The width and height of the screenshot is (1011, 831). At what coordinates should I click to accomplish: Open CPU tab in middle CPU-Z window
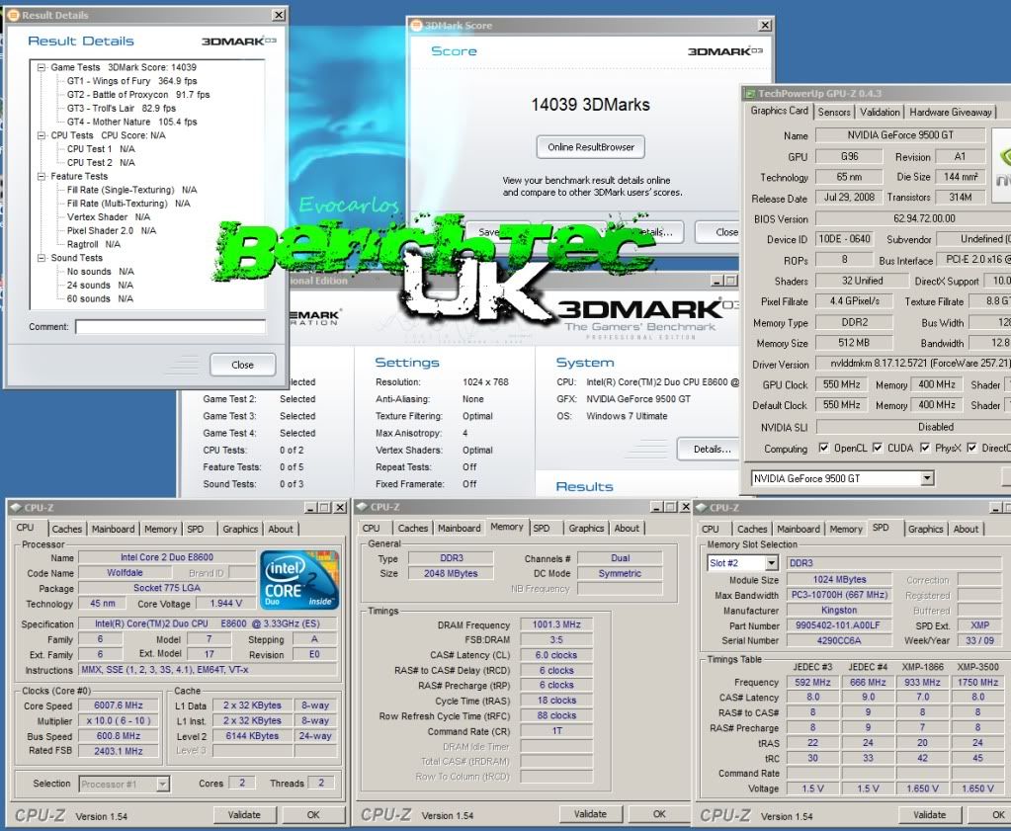371,528
